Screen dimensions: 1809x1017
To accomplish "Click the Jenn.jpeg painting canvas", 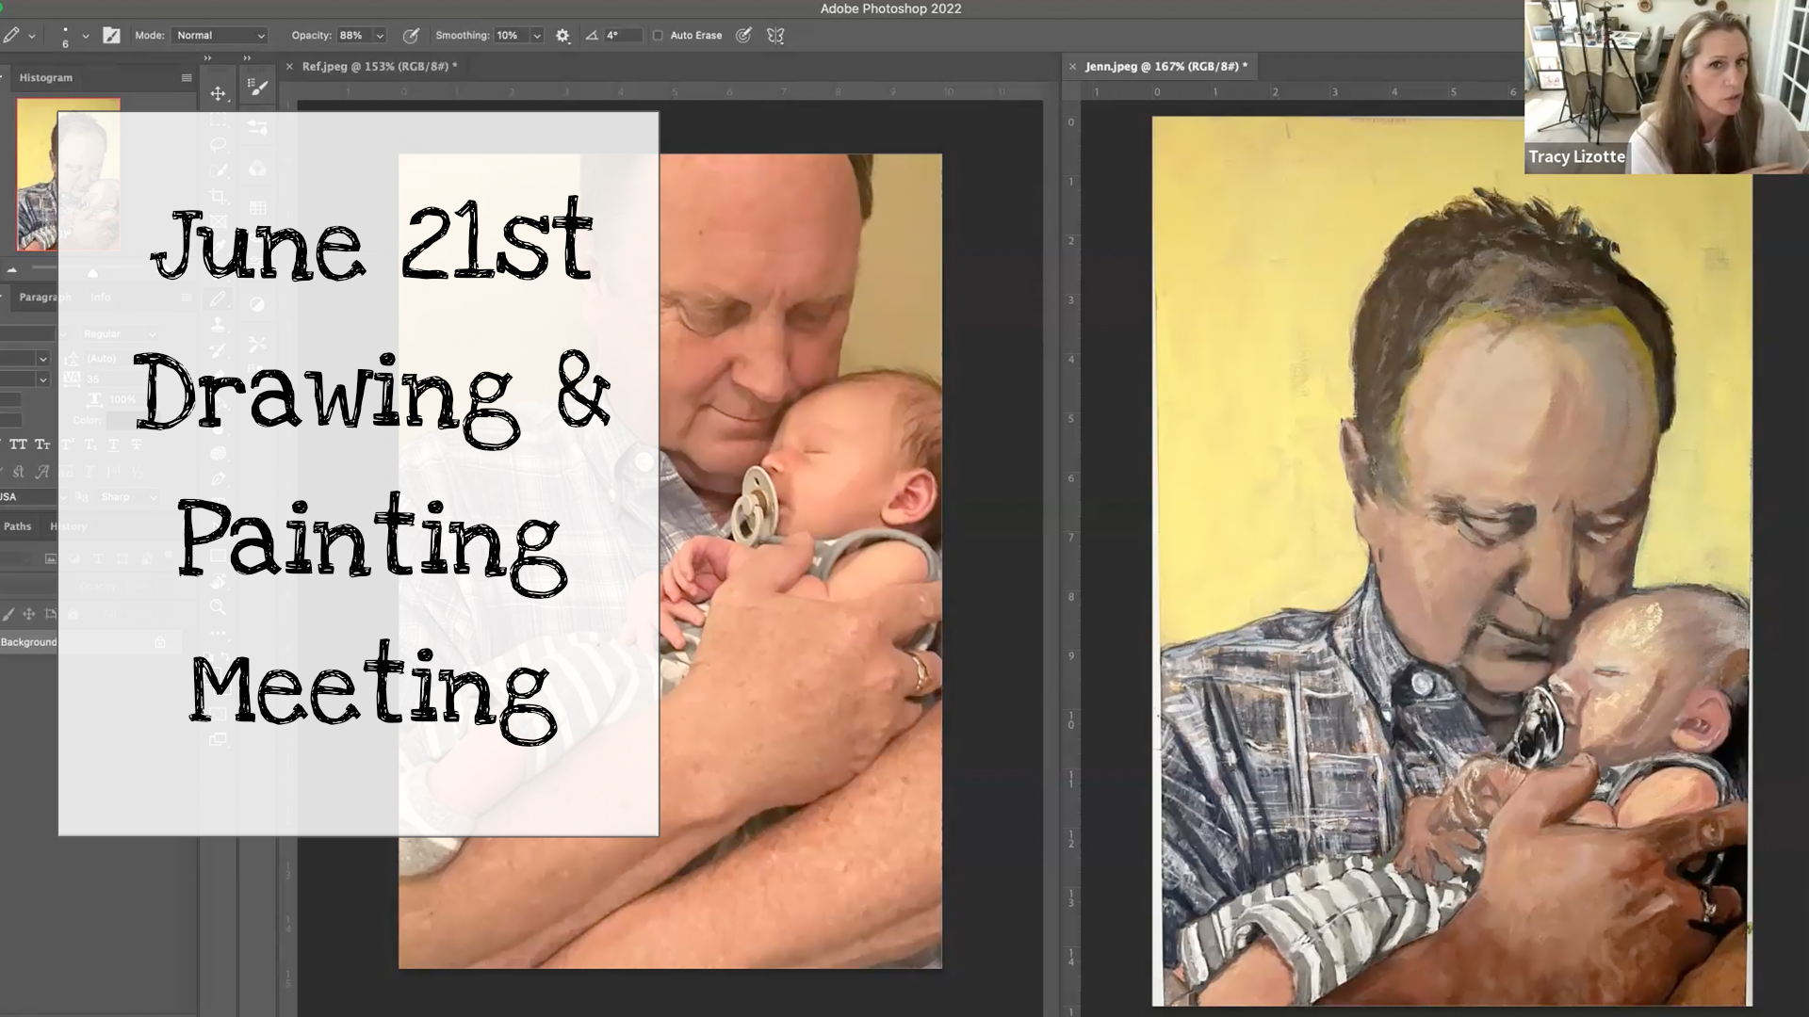I will pos(1452,561).
